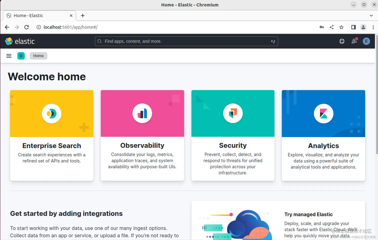Click the Try managed Elastic heading
Image resolution: width=378 pixels, height=240 pixels.
point(308,214)
